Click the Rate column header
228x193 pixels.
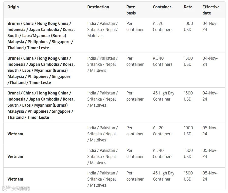188,7
